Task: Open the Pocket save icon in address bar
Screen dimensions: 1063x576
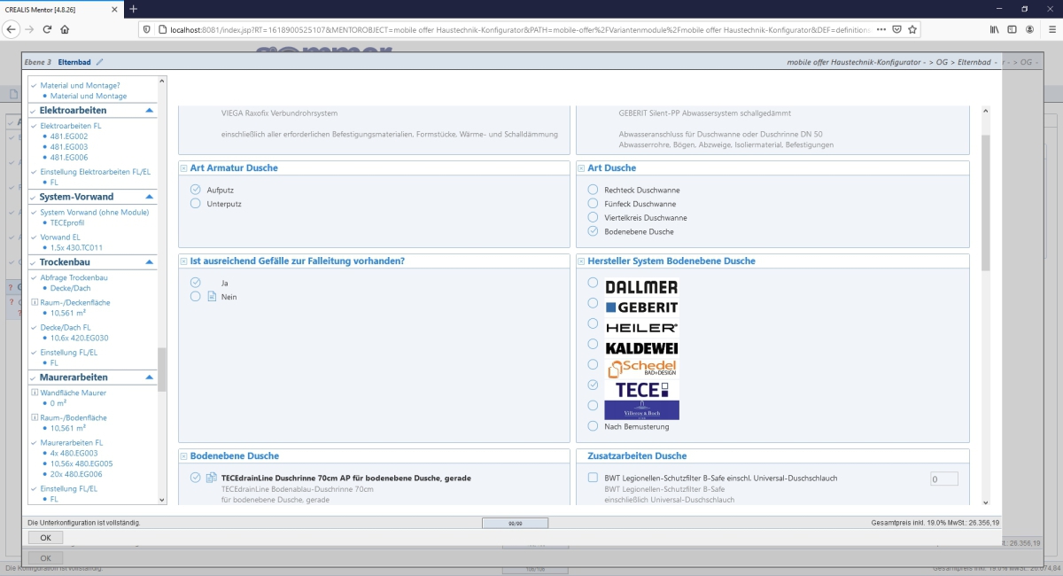Action: click(x=896, y=28)
